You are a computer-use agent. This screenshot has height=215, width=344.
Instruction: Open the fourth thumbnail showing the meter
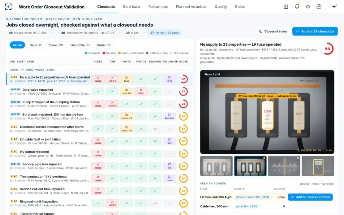click(318, 166)
